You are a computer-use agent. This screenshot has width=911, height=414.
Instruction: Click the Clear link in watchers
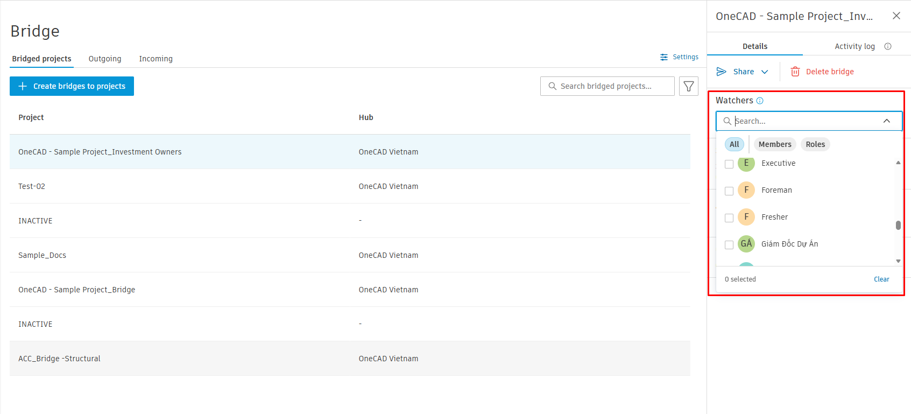point(881,279)
